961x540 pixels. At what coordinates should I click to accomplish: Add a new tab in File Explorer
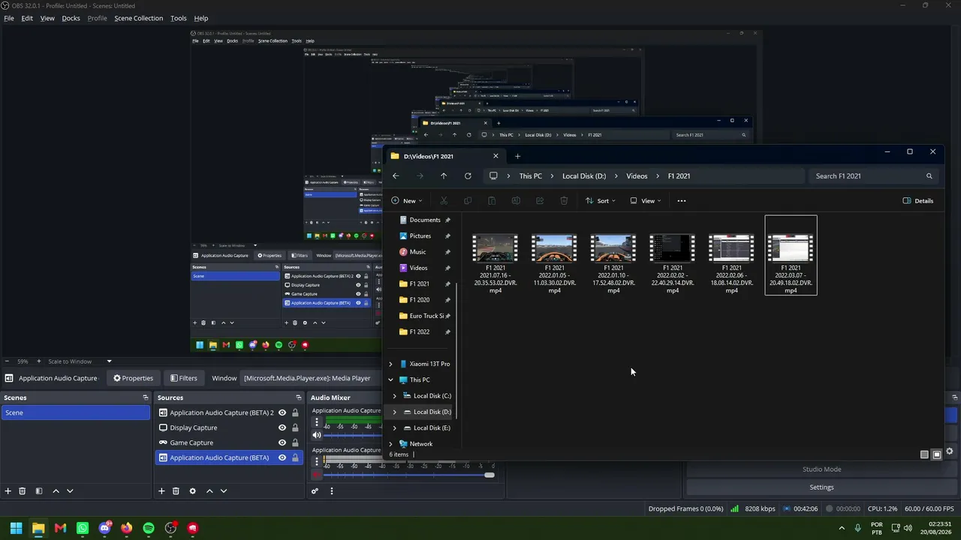[517, 156]
